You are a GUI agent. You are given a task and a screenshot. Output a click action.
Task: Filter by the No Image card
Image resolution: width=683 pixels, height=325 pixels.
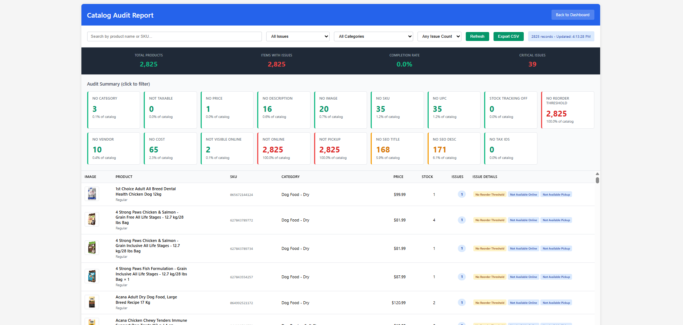click(x=340, y=110)
